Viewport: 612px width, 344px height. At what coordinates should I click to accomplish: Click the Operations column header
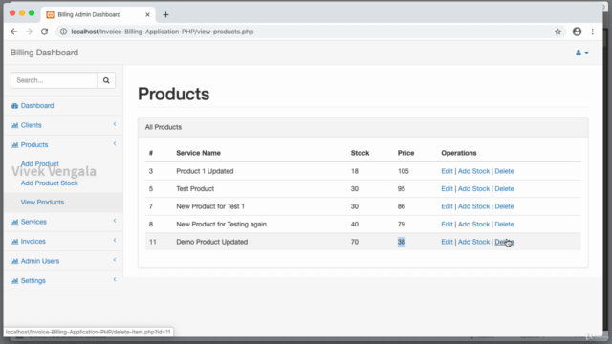459,153
